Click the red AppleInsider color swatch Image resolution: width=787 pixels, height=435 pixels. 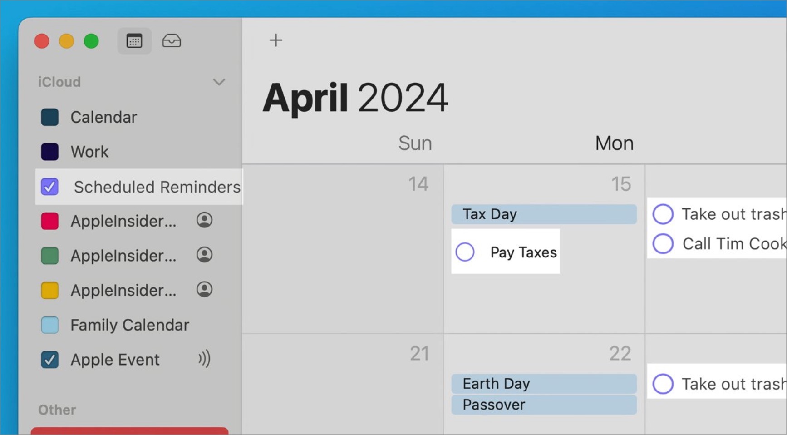click(x=49, y=221)
